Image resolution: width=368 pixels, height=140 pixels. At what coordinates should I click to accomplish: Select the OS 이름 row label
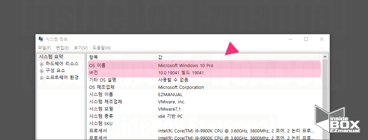97,66
